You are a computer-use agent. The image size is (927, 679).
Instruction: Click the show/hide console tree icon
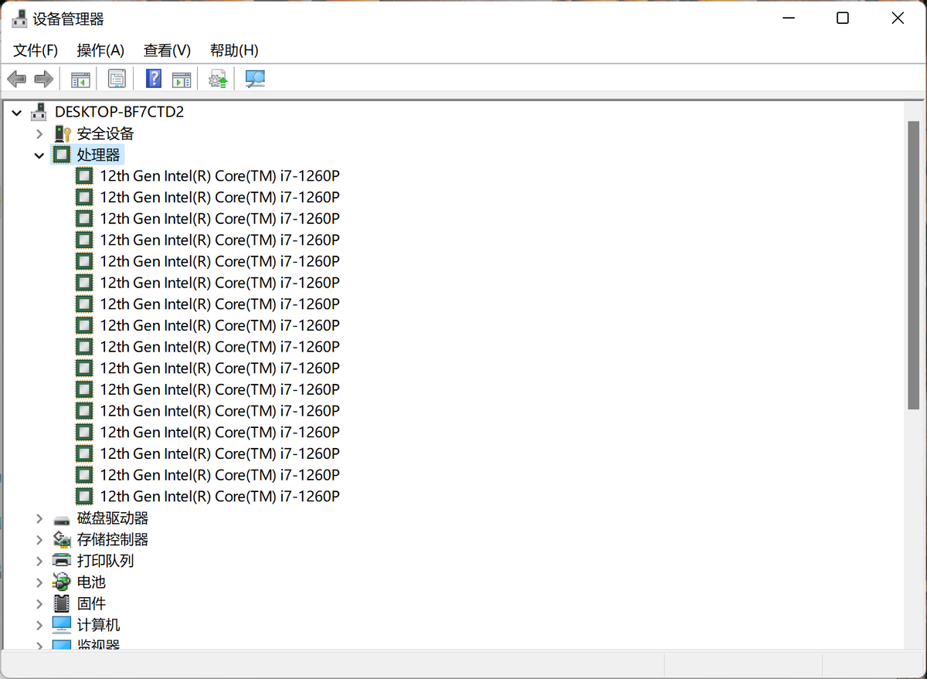[80, 79]
